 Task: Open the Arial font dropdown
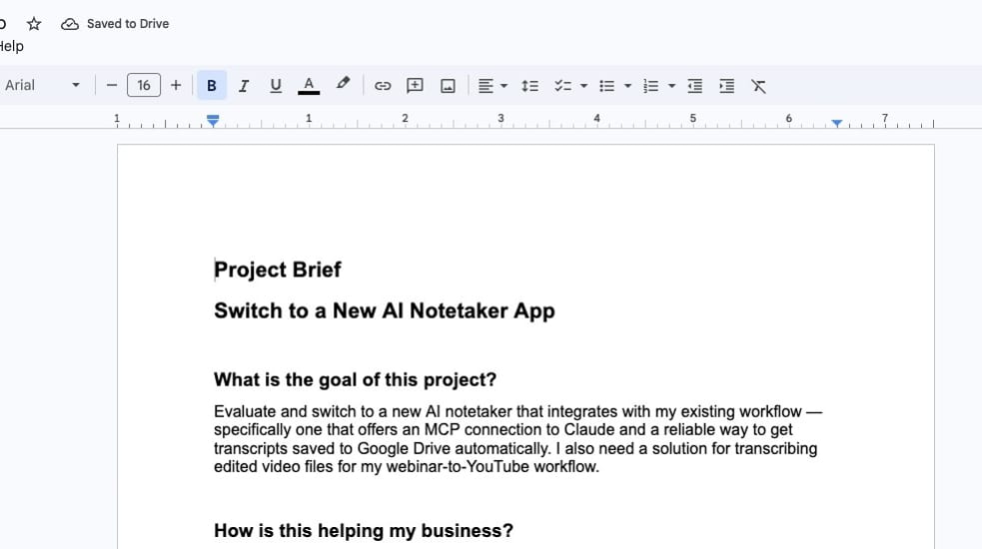(x=43, y=85)
